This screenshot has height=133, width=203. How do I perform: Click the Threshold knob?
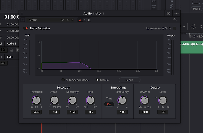coord(36,100)
